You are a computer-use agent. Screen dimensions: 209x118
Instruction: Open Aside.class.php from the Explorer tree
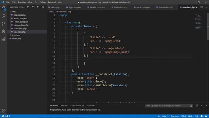(20, 18)
